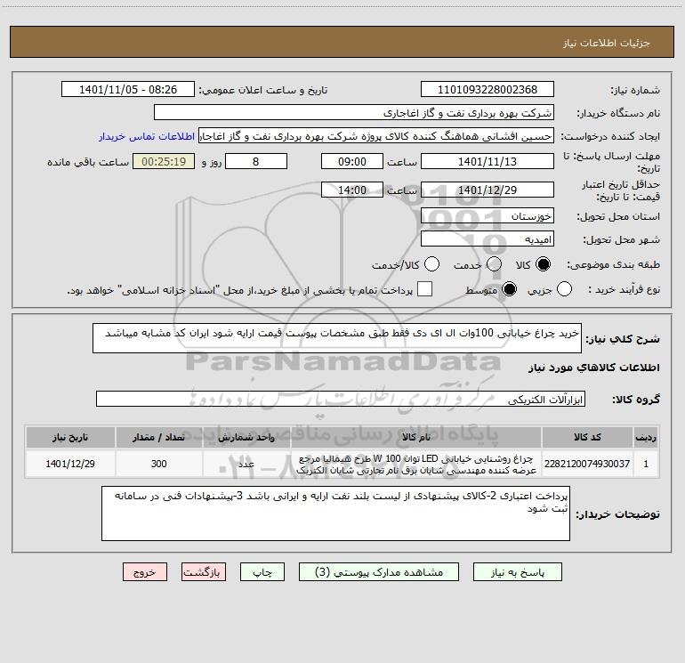Screen dimensions: 685x663
Task: Open the اطلاعات تماس خریدار link
Action: pyautogui.click(x=147, y=136)
